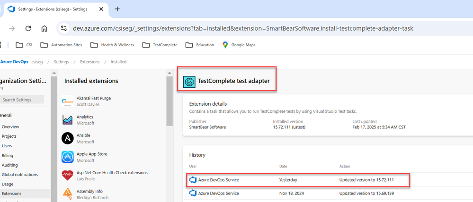Image resolution: width=473 pixels, height=202 pixels.
Task: Click Azure DevOps Service icon in Yesterday row
Action: pos(192,180)
